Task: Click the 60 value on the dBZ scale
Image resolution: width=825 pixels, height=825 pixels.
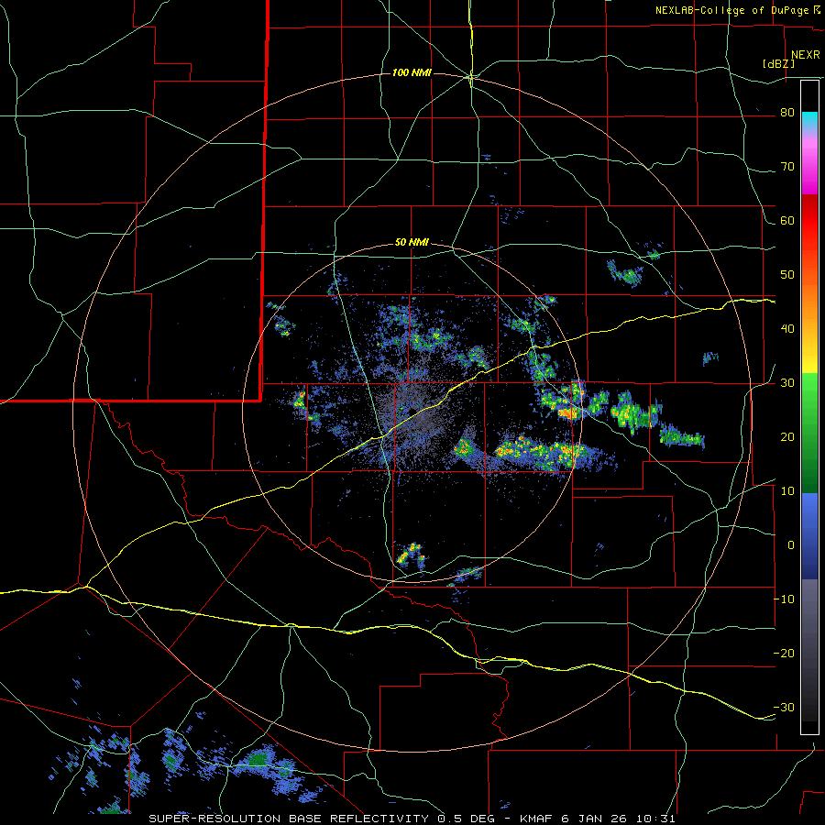Action: (787, 220)
